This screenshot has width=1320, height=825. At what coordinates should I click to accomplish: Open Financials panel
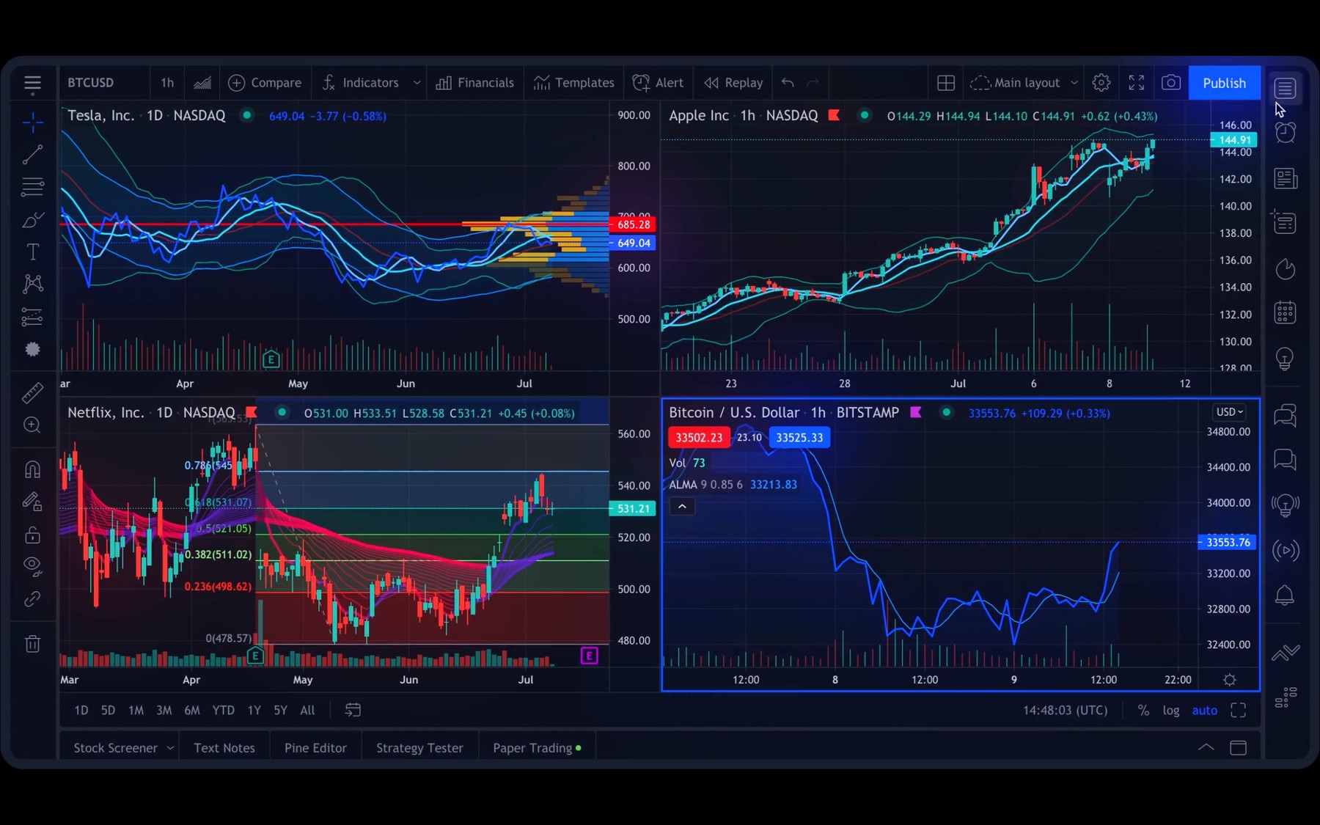pos(475,83)
